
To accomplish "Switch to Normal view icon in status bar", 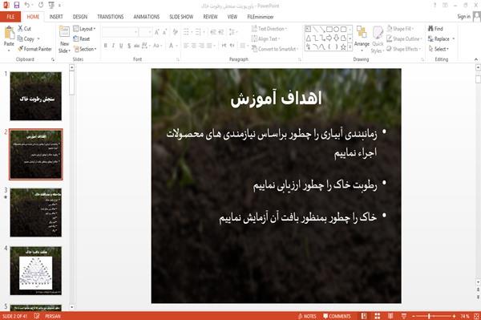I will click(364, 316).
